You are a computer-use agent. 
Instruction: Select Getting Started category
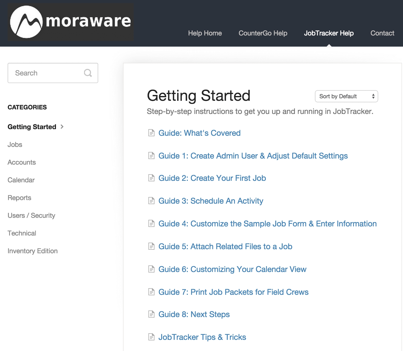coord(32,127)
